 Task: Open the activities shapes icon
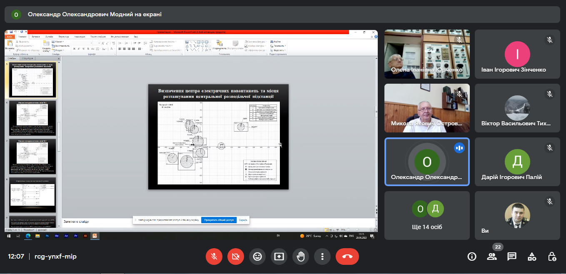(x=532, y=257)
